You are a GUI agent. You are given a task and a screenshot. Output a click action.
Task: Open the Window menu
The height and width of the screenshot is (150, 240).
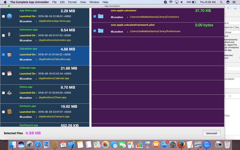pos(94,2)
